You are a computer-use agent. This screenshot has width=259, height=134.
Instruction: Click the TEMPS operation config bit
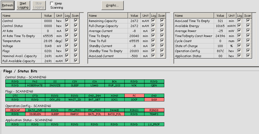tap(154, 114)
